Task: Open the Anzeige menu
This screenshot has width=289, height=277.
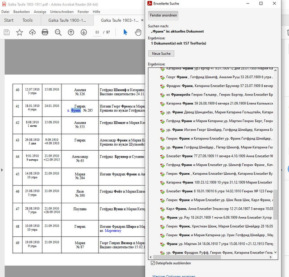Action: [x=40, y=12]
